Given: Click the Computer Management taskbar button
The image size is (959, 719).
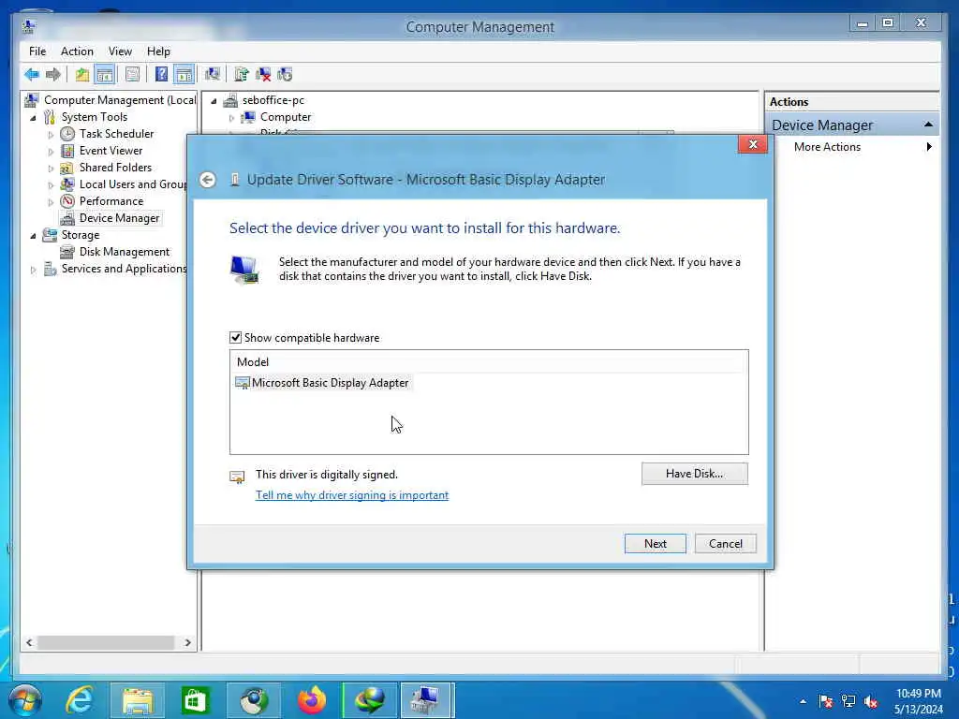Looking at the screenshot, I should [x=426, y=700].
